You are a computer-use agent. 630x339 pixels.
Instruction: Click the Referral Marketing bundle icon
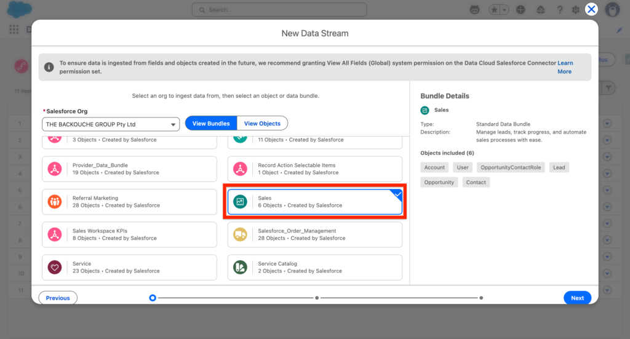(55, 202)
